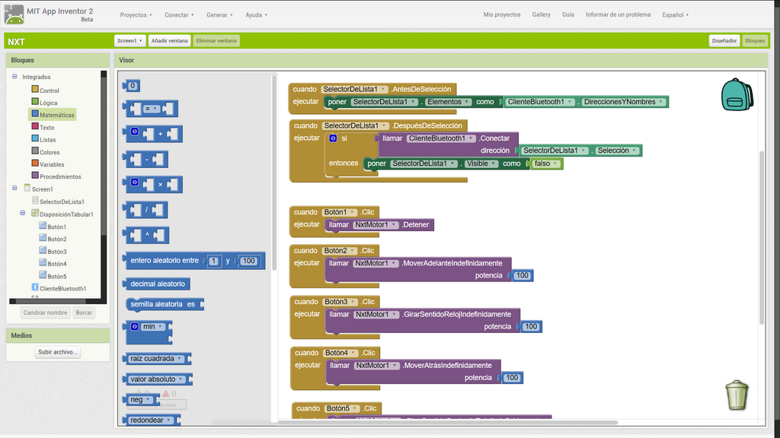
Task: Click the Diseñador button
Action: (x=724, y=41)
